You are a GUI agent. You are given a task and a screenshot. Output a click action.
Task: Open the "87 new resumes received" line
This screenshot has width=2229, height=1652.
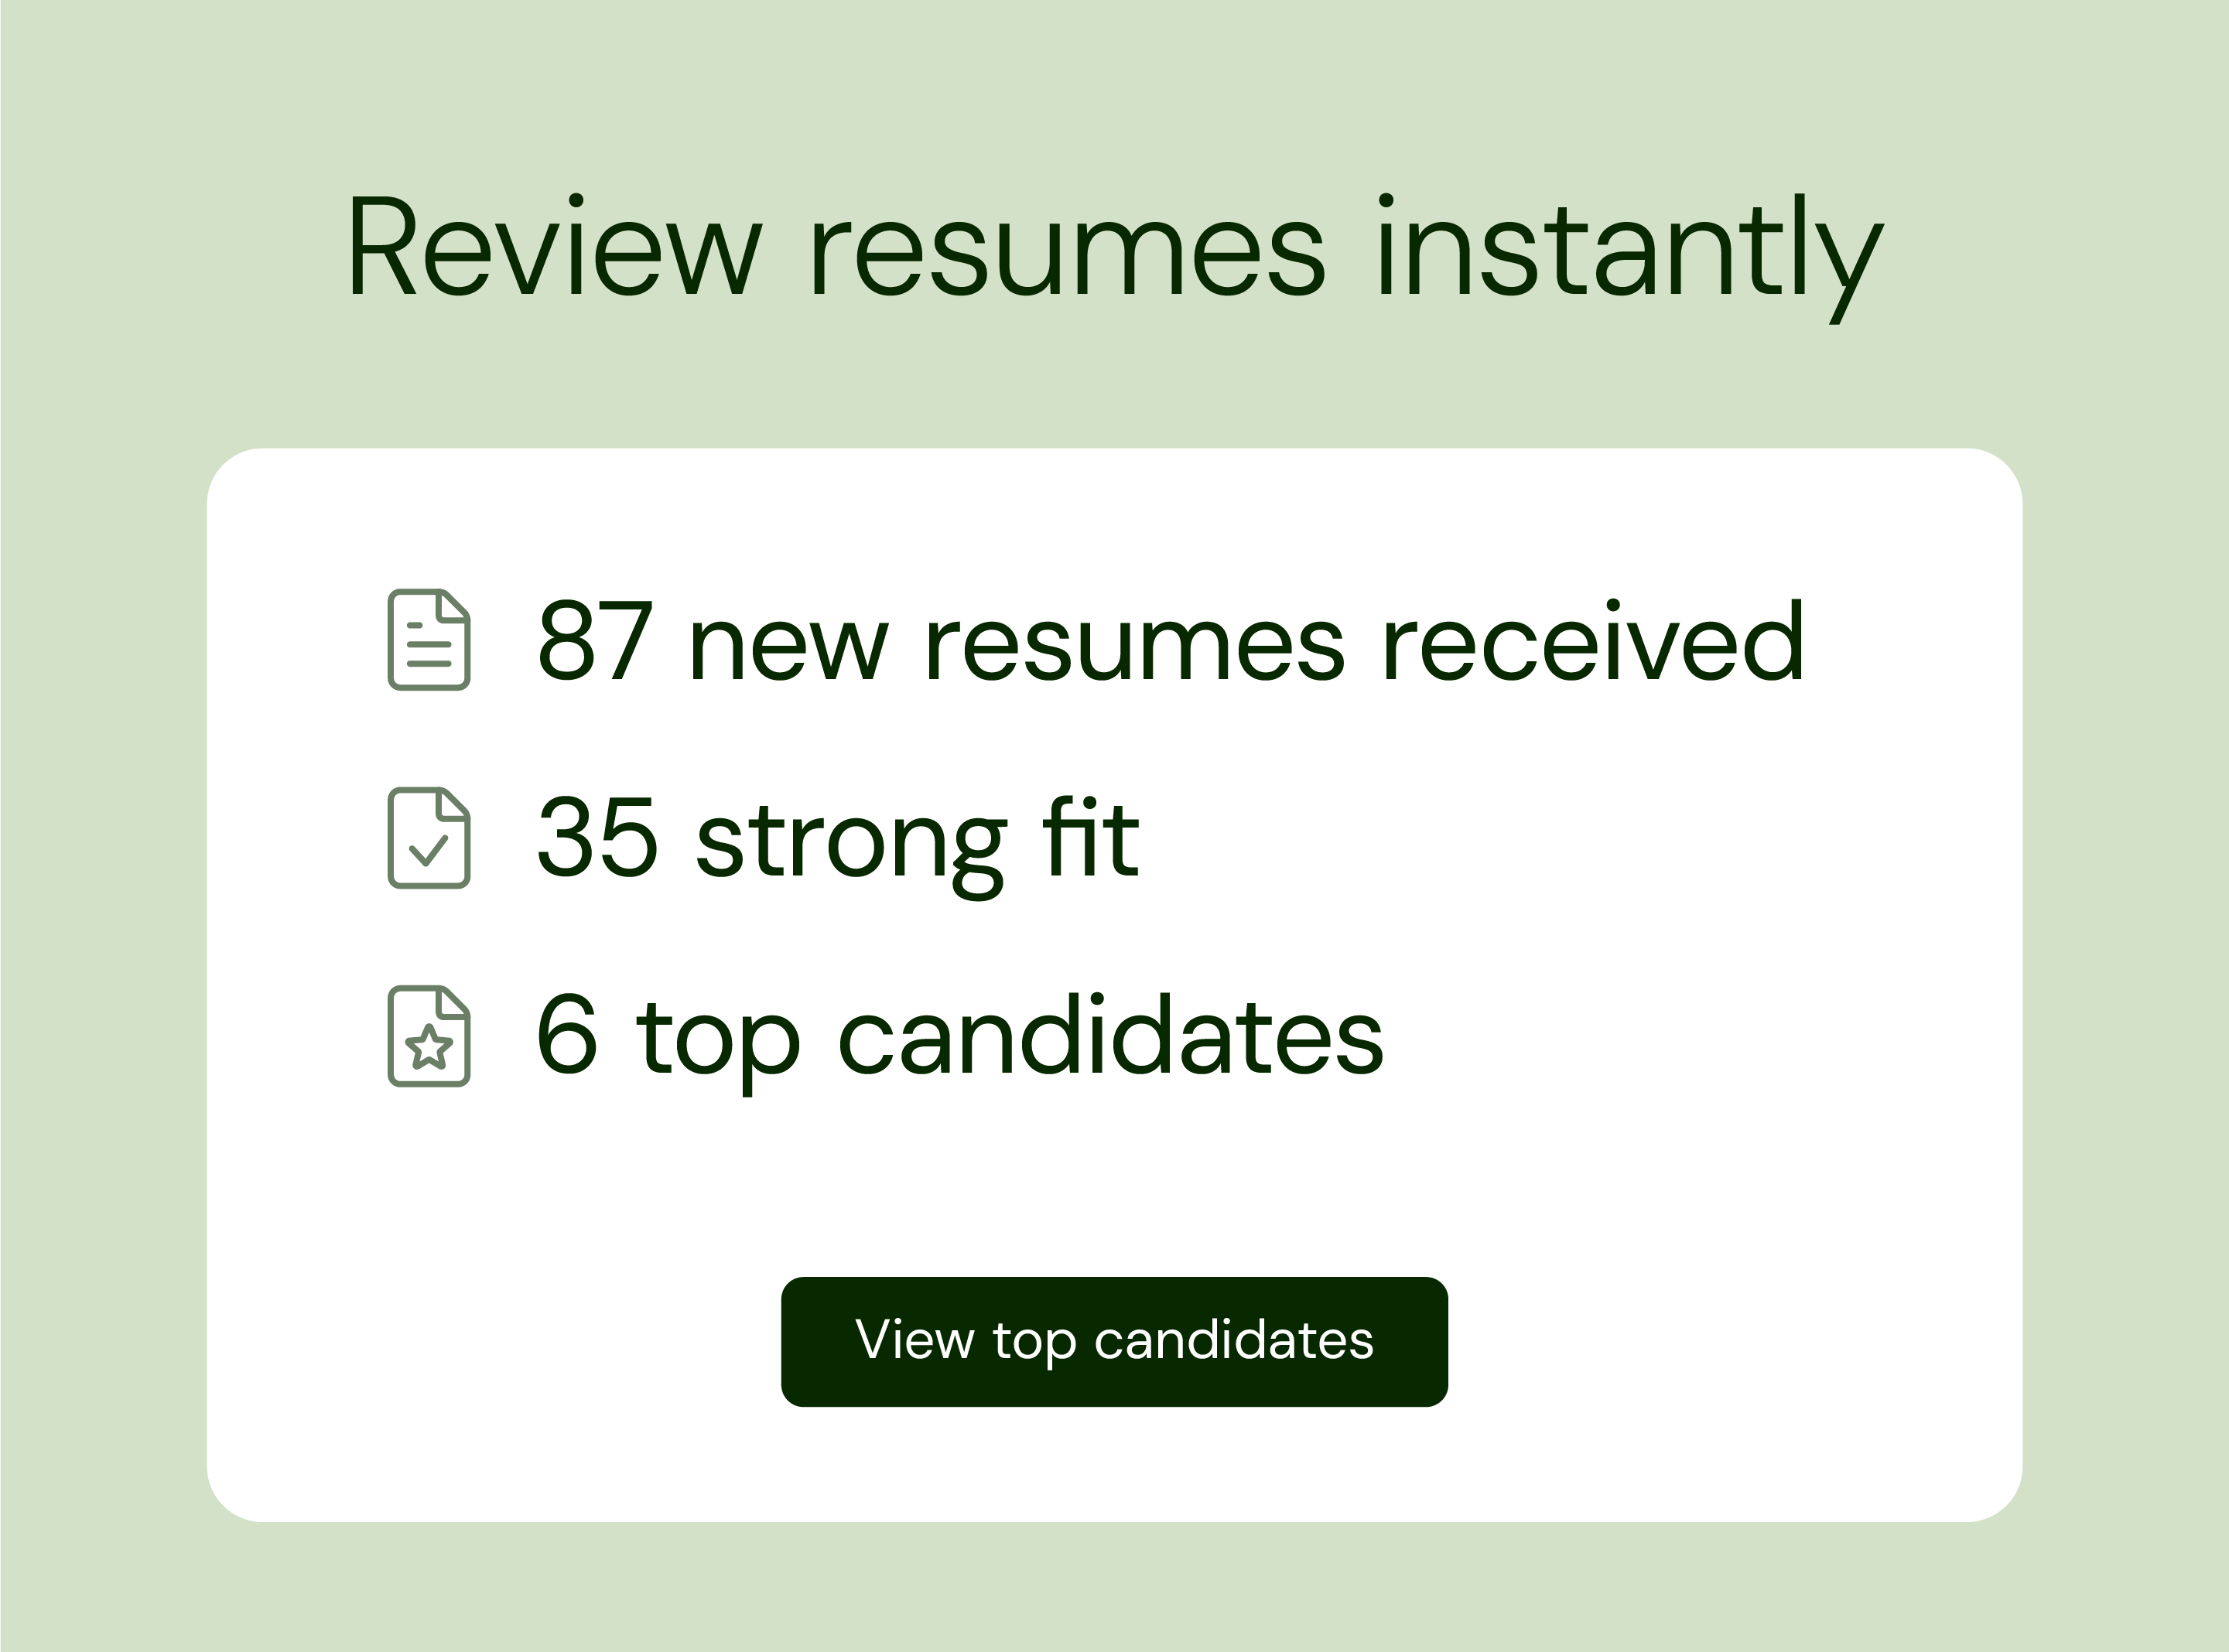coord(1171,642)
